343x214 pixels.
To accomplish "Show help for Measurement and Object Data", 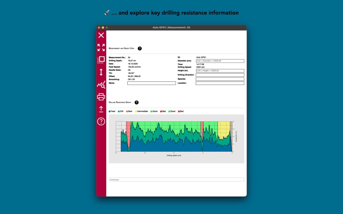I will click(140, 48).
